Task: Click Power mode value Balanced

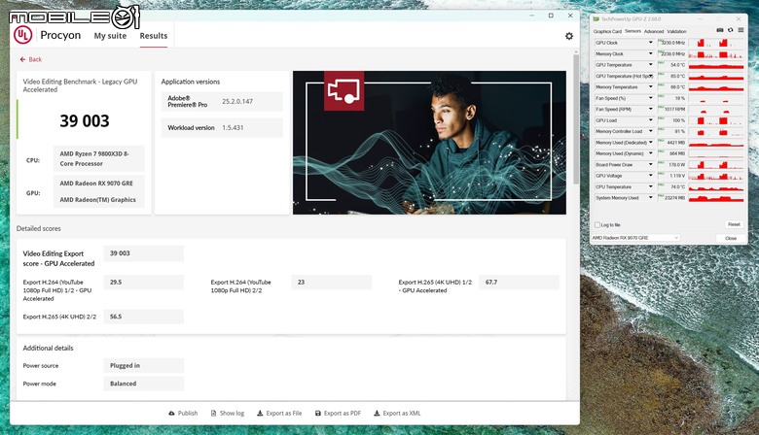Action: [x=143, y=384]
